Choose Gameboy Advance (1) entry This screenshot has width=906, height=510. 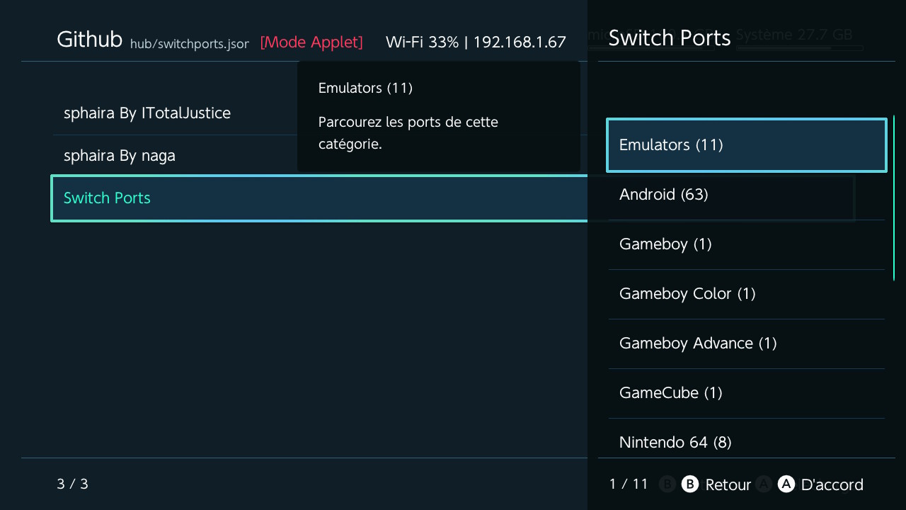[x=747, y=344]
